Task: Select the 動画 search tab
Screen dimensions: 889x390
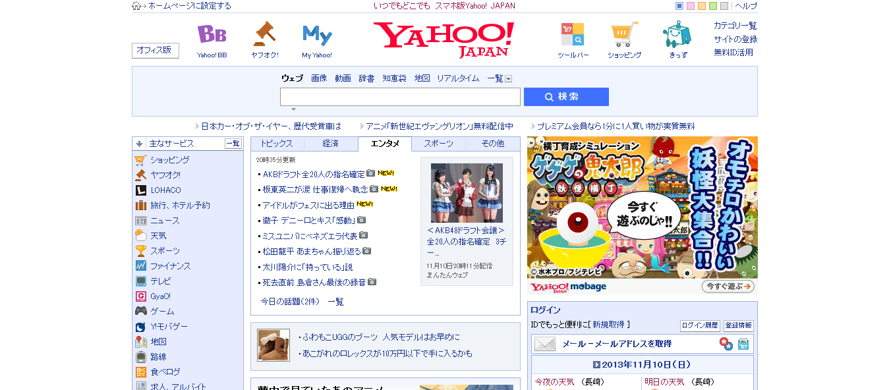Action: pos(343,78)
